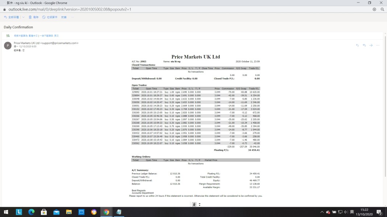387x217 pixels.
Task: Show hidden system tray icons chevron
Action: [322, 212]
